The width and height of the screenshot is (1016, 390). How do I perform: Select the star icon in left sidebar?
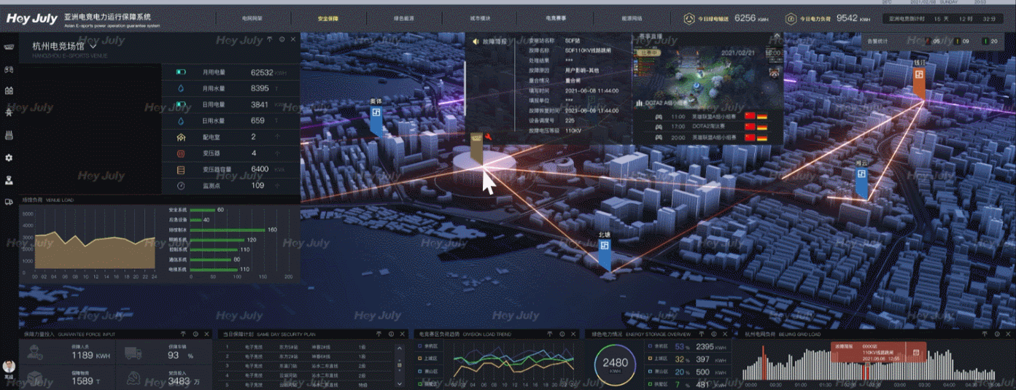[9, 113]
